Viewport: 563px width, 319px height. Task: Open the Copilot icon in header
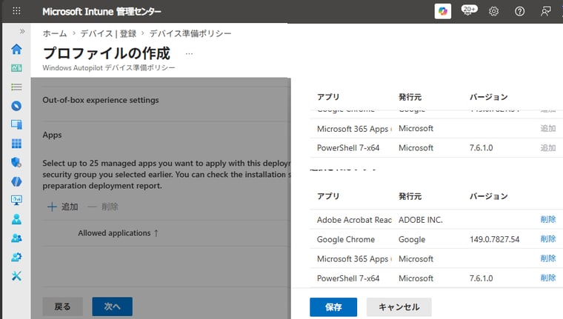point(443,11)
